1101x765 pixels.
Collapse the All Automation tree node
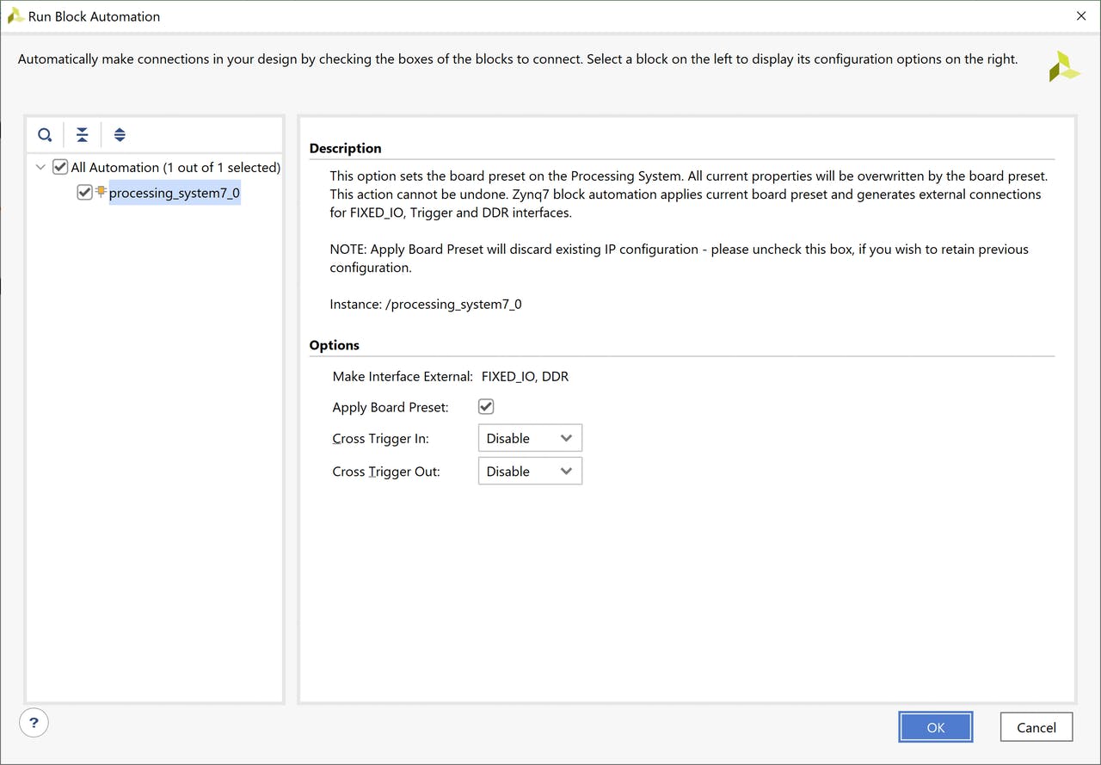[40, 167]
